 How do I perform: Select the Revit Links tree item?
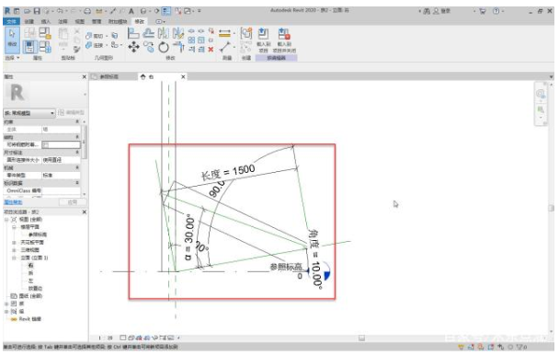30,319
